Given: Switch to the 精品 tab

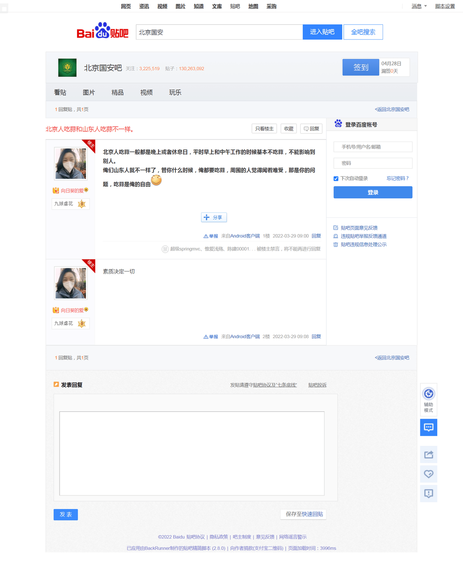Looking at the screenshot, I should click(x=118, y=92).
